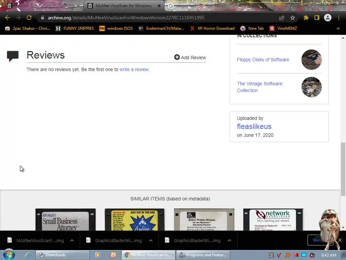Screen dimensions: 346x260
Task: Click the red flag tray icon
Action: pos(296,255)
